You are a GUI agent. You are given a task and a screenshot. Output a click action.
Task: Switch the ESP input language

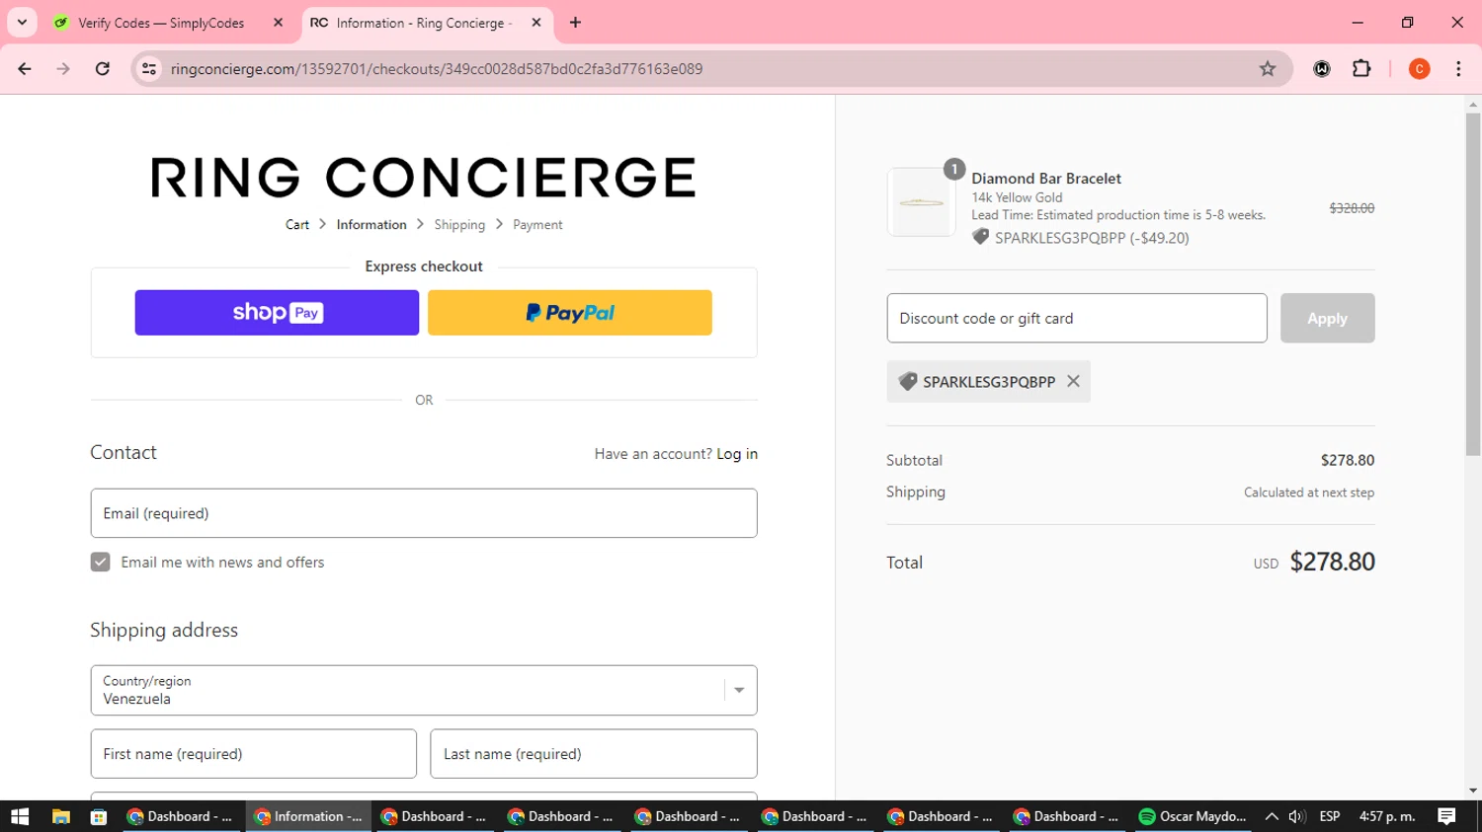(1330, 816)
